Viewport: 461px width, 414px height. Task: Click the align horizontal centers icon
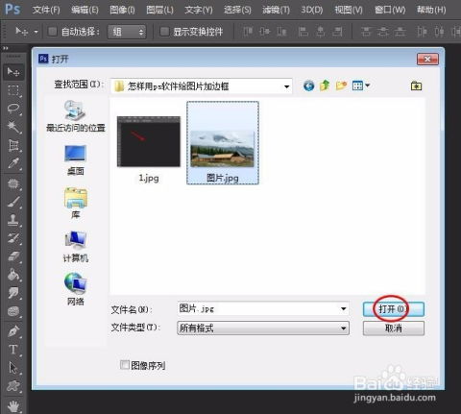(320, 32)
